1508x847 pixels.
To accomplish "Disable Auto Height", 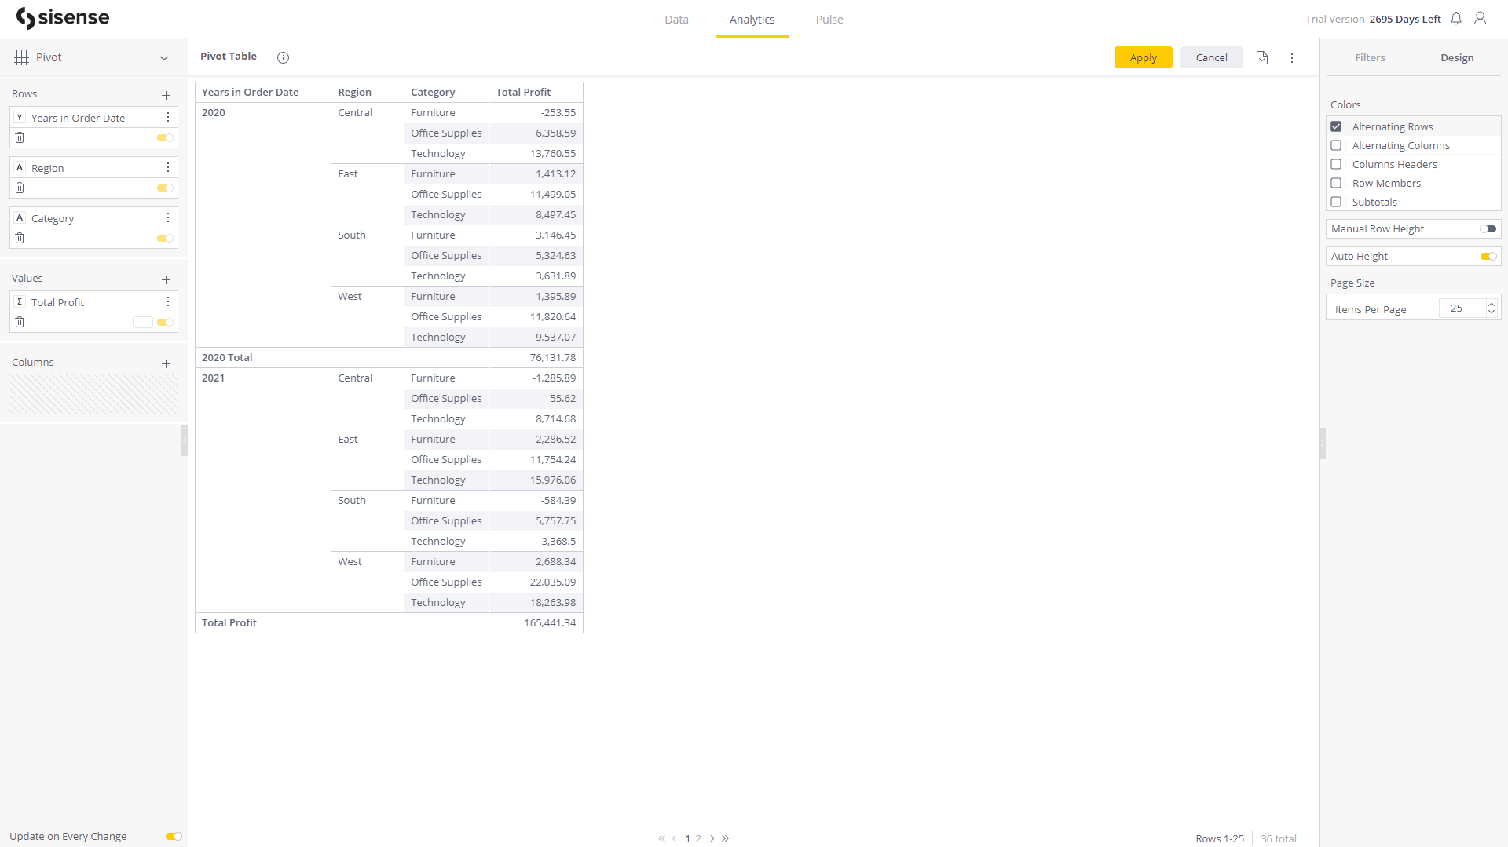I will click(1488, 256).
